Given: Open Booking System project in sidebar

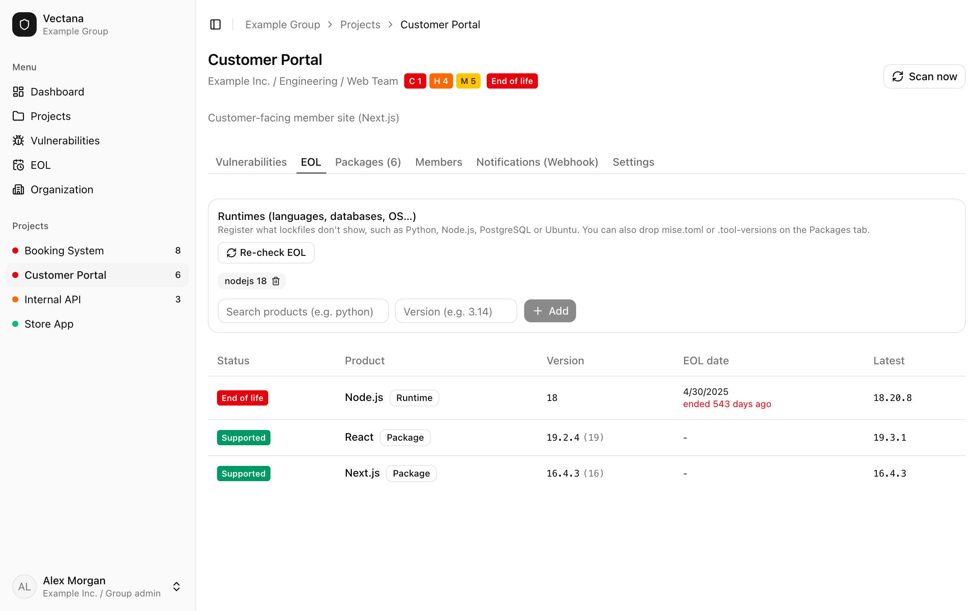Looking at the screenshot, I should 97,251.
